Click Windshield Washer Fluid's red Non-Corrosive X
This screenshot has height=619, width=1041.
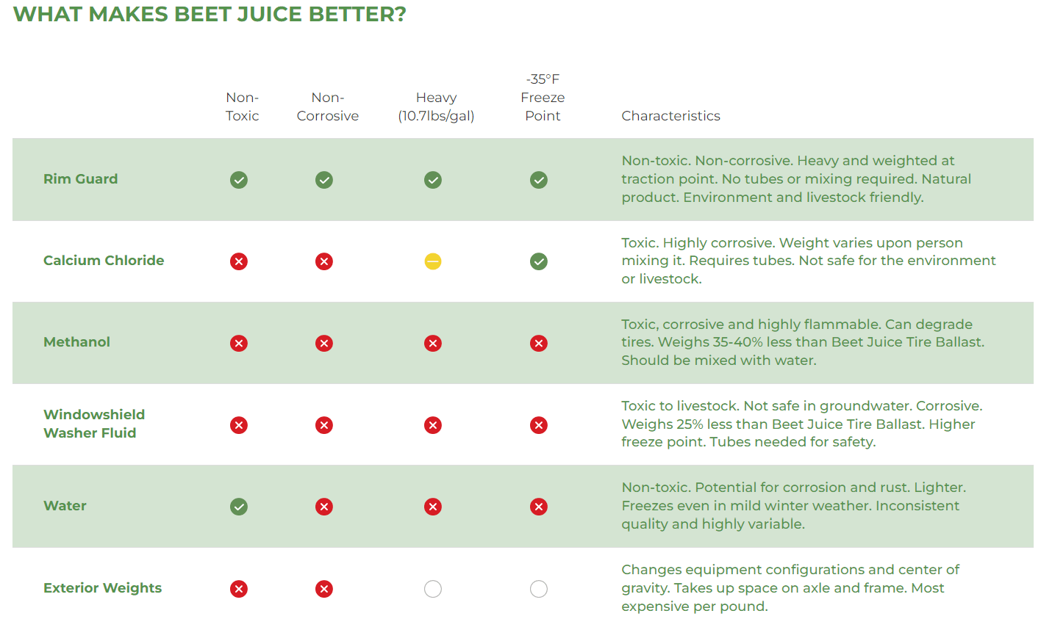click(324, 425)
